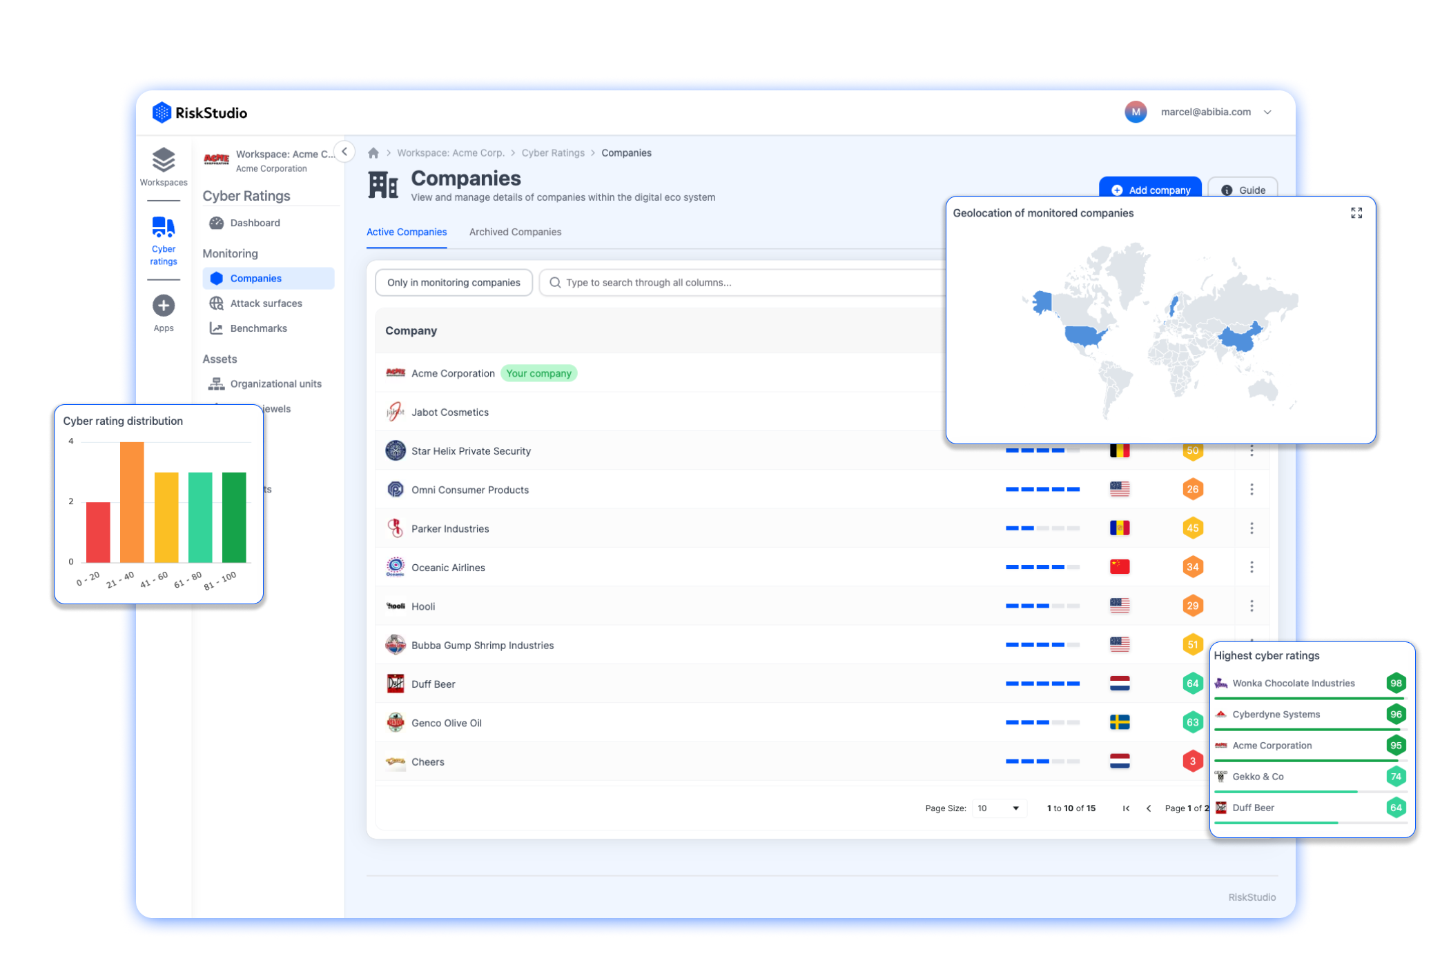This screenshot has width=1431, height=976.
Task: Click Hooli rating badge 29
Action: click(x=1192, y=606)
